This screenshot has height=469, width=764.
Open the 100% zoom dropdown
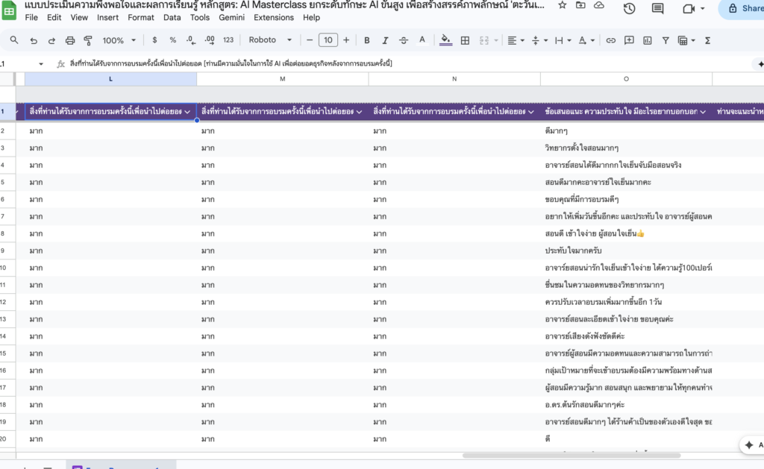119,40
